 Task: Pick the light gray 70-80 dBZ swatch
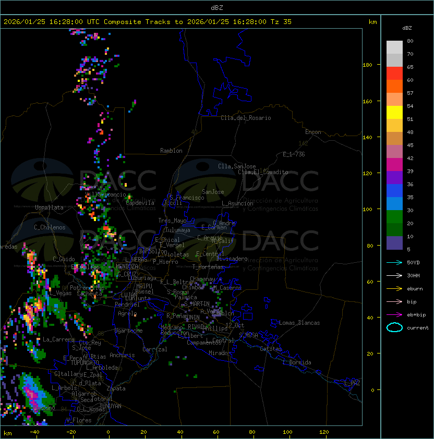point(394,47)
